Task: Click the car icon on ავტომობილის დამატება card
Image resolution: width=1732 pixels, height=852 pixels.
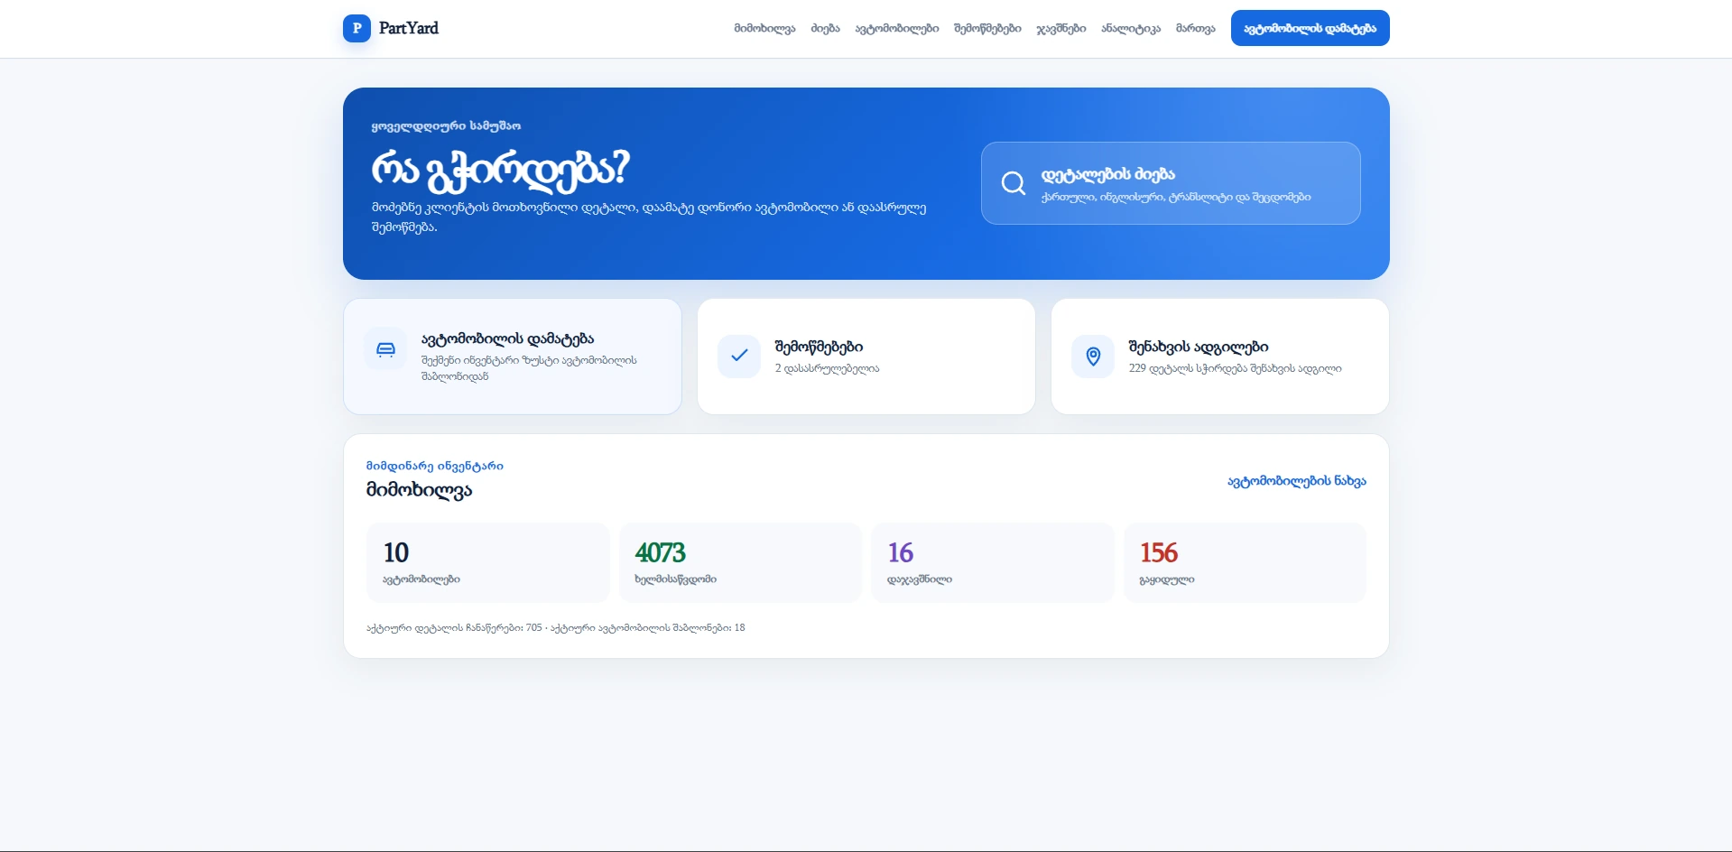Action: pos(385,349)
